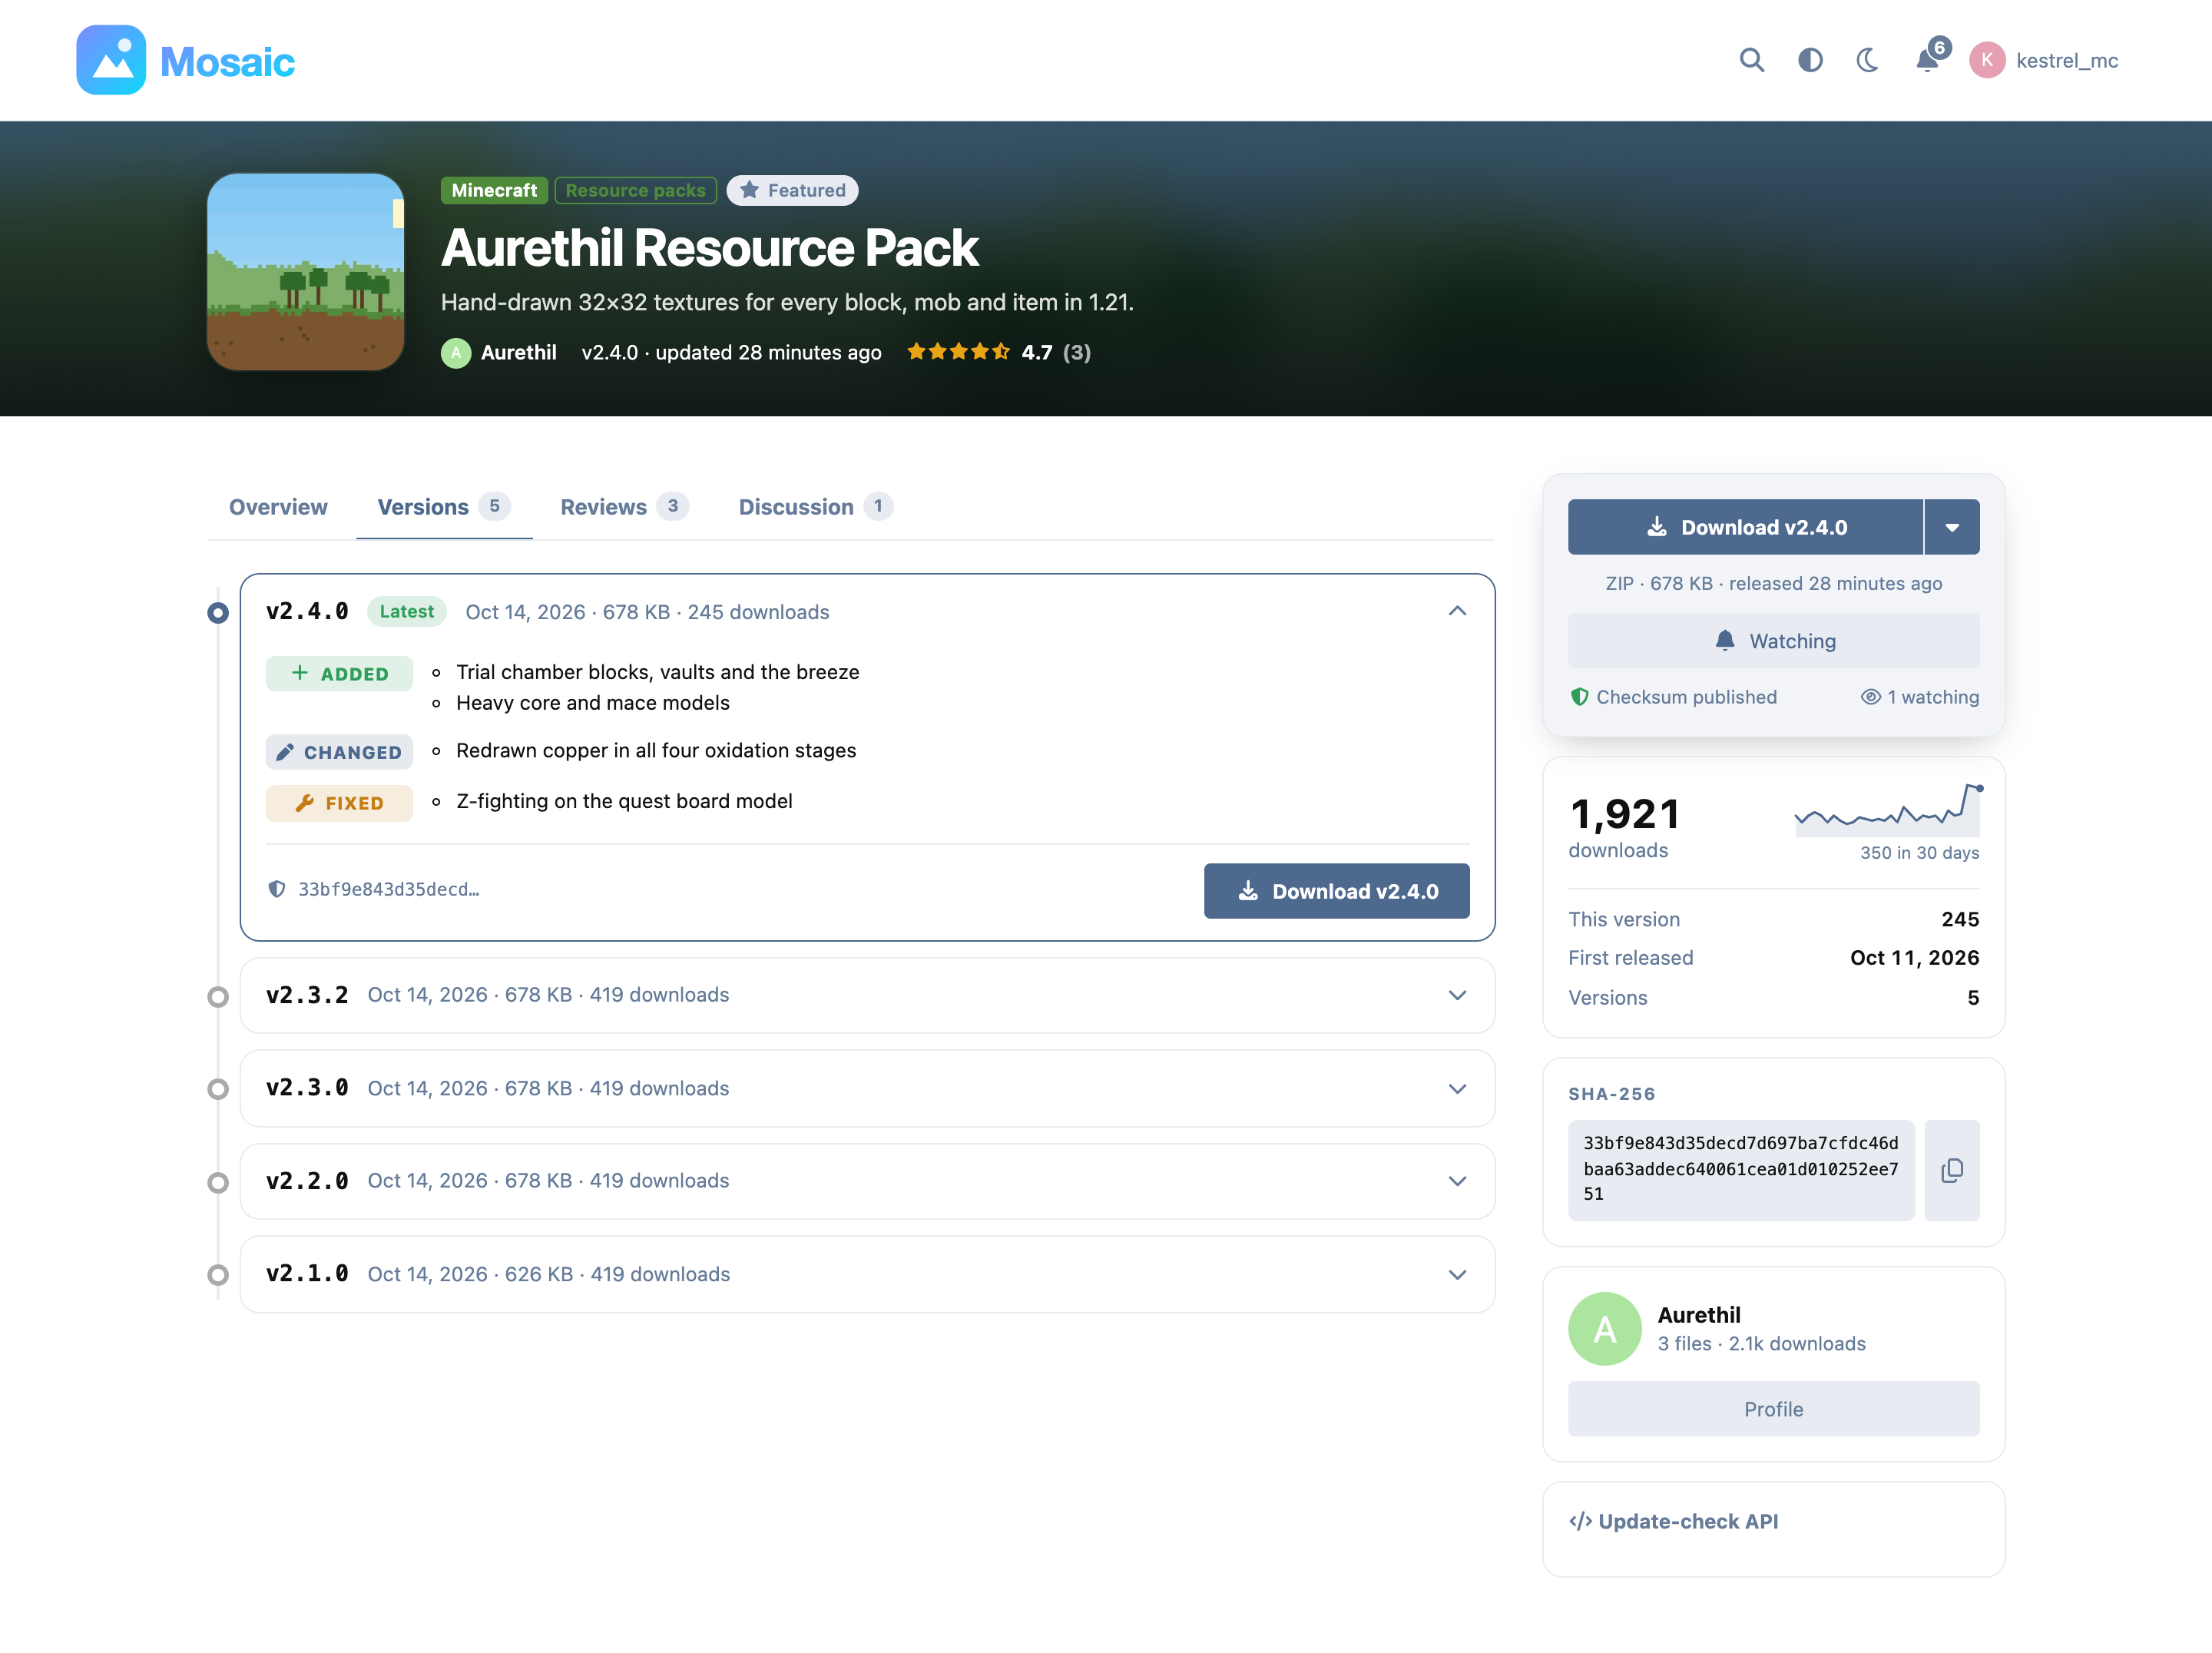
Task: Click the checksum shield next to 33bf9e843d35decd
Action: [277, 889]
